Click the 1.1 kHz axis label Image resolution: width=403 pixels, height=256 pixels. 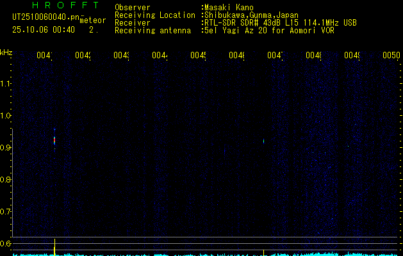[5, 84]
